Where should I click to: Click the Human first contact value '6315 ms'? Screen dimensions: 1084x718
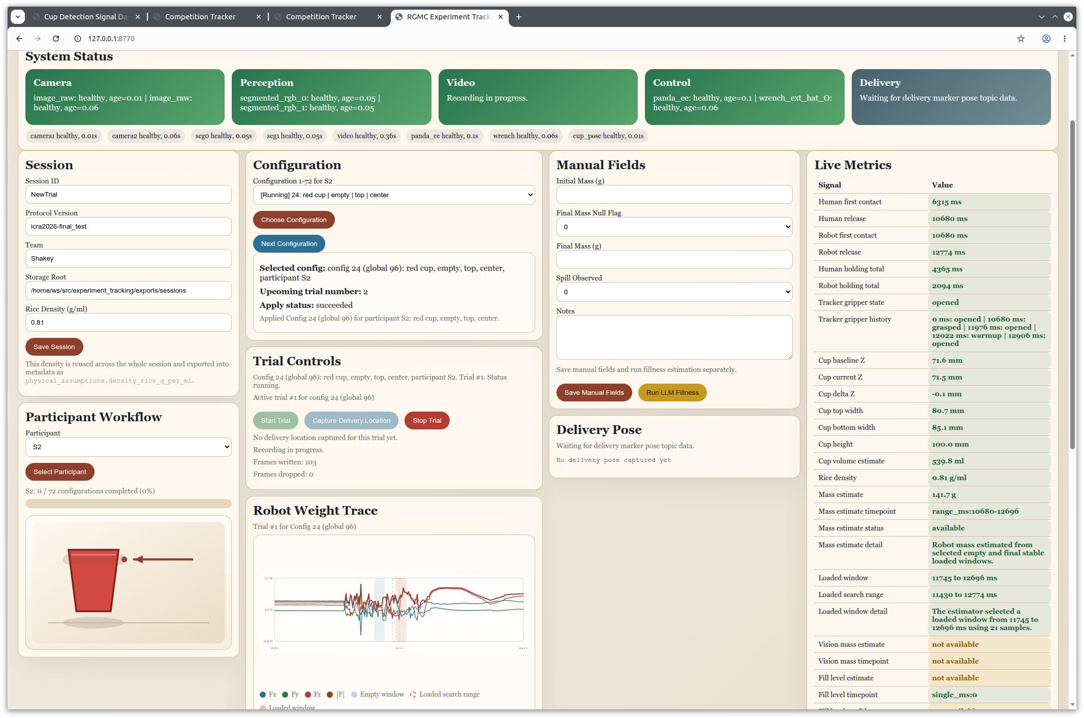[946, 202]
